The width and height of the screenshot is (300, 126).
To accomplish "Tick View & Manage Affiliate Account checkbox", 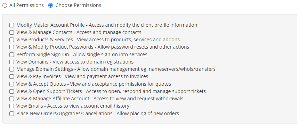I will [12, 99].
